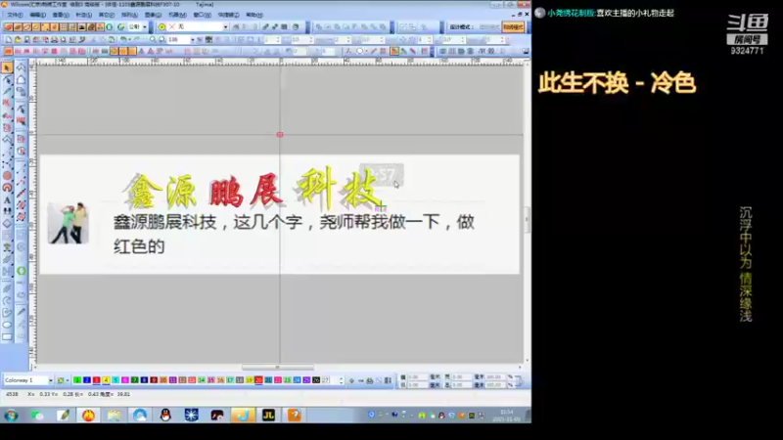The width and height of the screenshot is (783, 440).
Task: Open the QQ penguin taskbar icon
Action: pyautogui.click(x=165, y=415)
